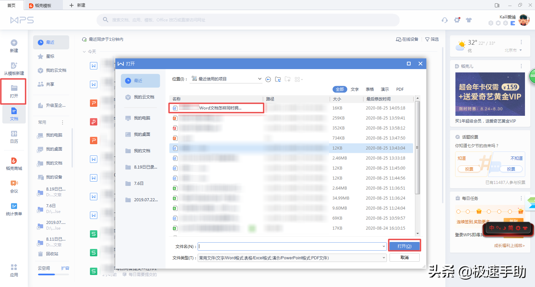The width and height of the screenshot is (535, 287).
Task: Open the 日历 calendar icon
Action: coord(14,133)
